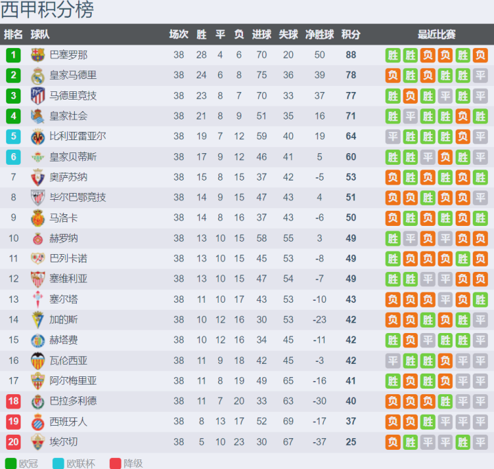The height and width of the screenshot is (469, 494).
Task: Select the 比利亚雷亚尔 yellow crest
Action: coord(38,137)
